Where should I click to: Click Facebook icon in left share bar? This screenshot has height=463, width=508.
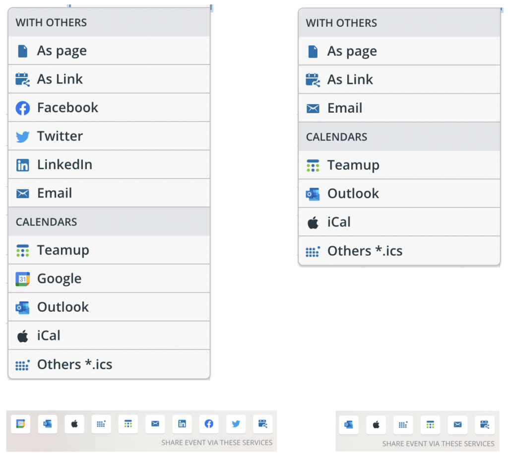pyautogui.click(x=209, y=424)
